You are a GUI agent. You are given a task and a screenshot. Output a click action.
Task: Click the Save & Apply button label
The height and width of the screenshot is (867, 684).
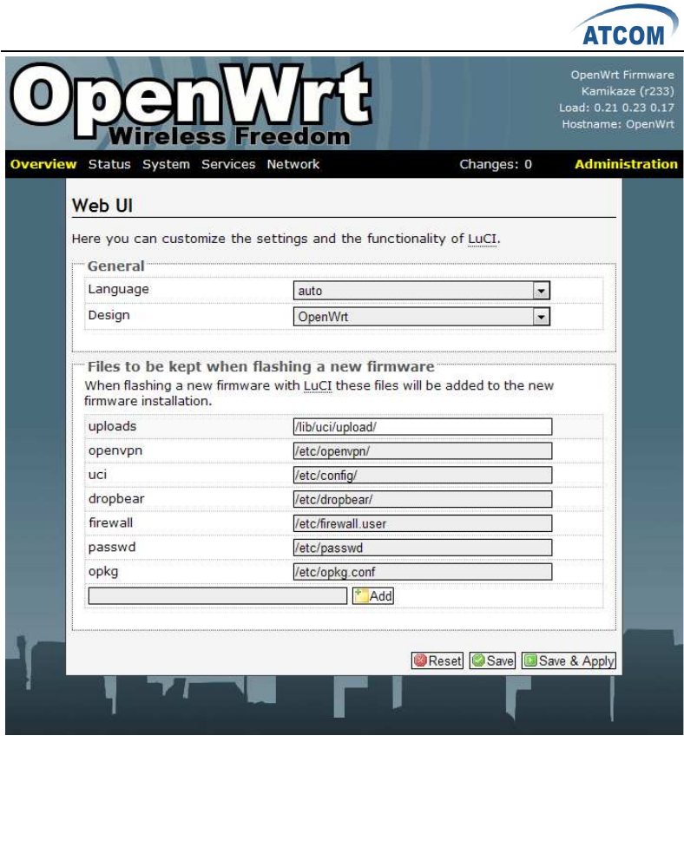click(576, 660)
